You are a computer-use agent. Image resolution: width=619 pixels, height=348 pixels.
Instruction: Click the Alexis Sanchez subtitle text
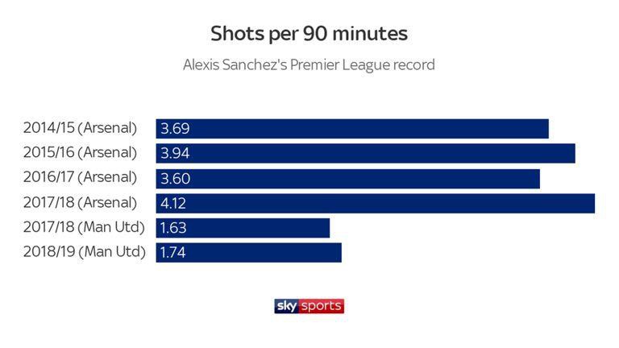click(309, 64)
